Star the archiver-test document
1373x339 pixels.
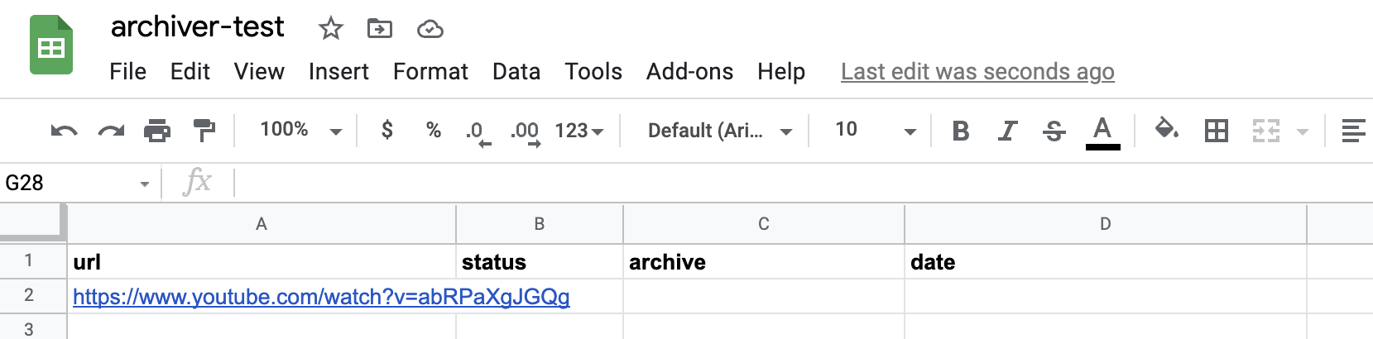pos(331,29)
